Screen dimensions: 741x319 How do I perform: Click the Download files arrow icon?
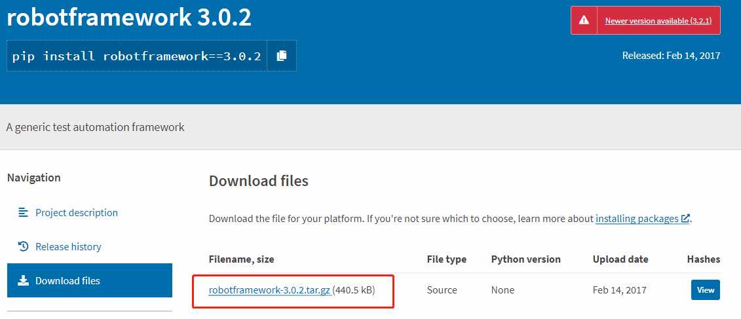pyautogui.click(x=23, y=281)
